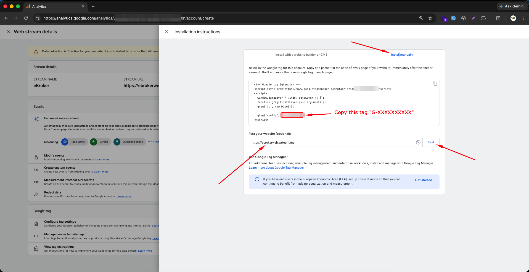Image resolution: width=529 pixels, height=272 pixels.
Task: Bookmark this page with the star icon
Action: (430, 18)
